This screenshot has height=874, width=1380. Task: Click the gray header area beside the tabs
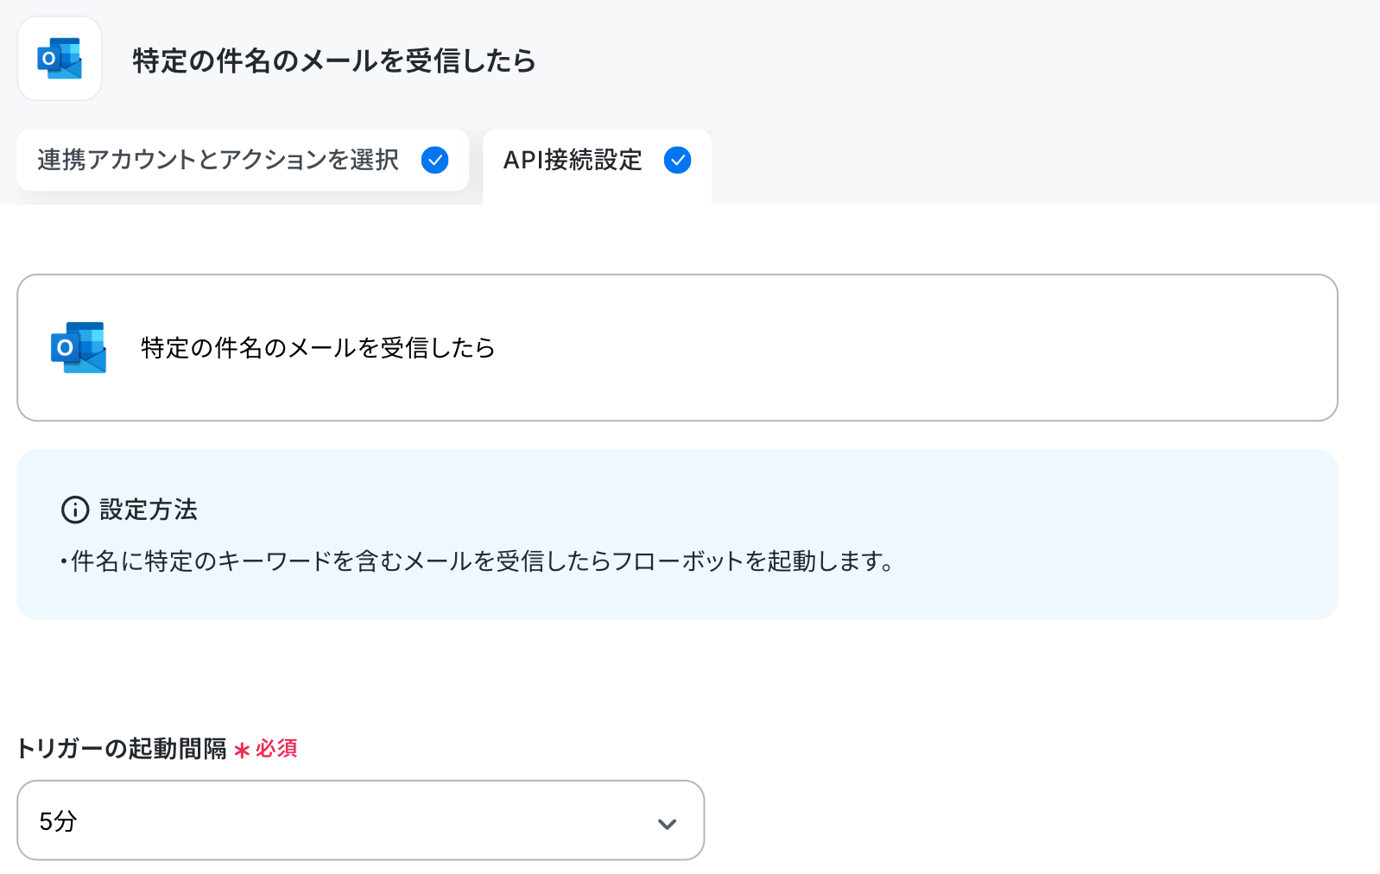tap(1045, 164)
